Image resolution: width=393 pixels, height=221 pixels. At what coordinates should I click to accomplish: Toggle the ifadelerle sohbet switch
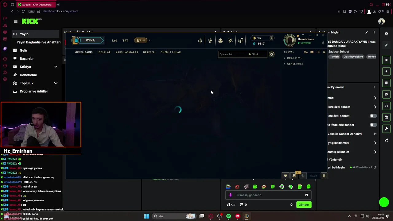[373, 125]
